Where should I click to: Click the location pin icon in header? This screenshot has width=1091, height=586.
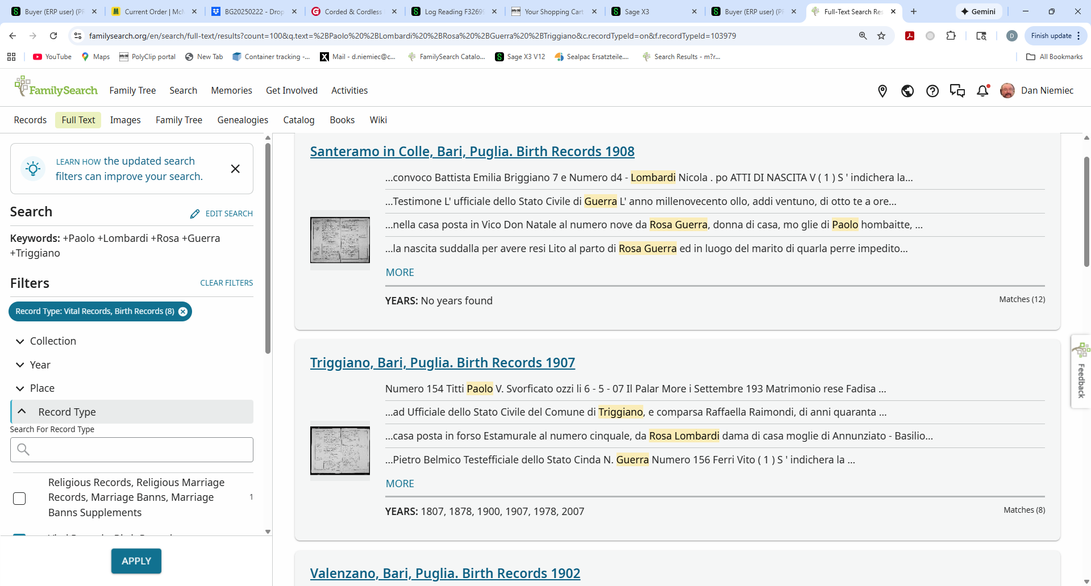[x=882, y=91]
